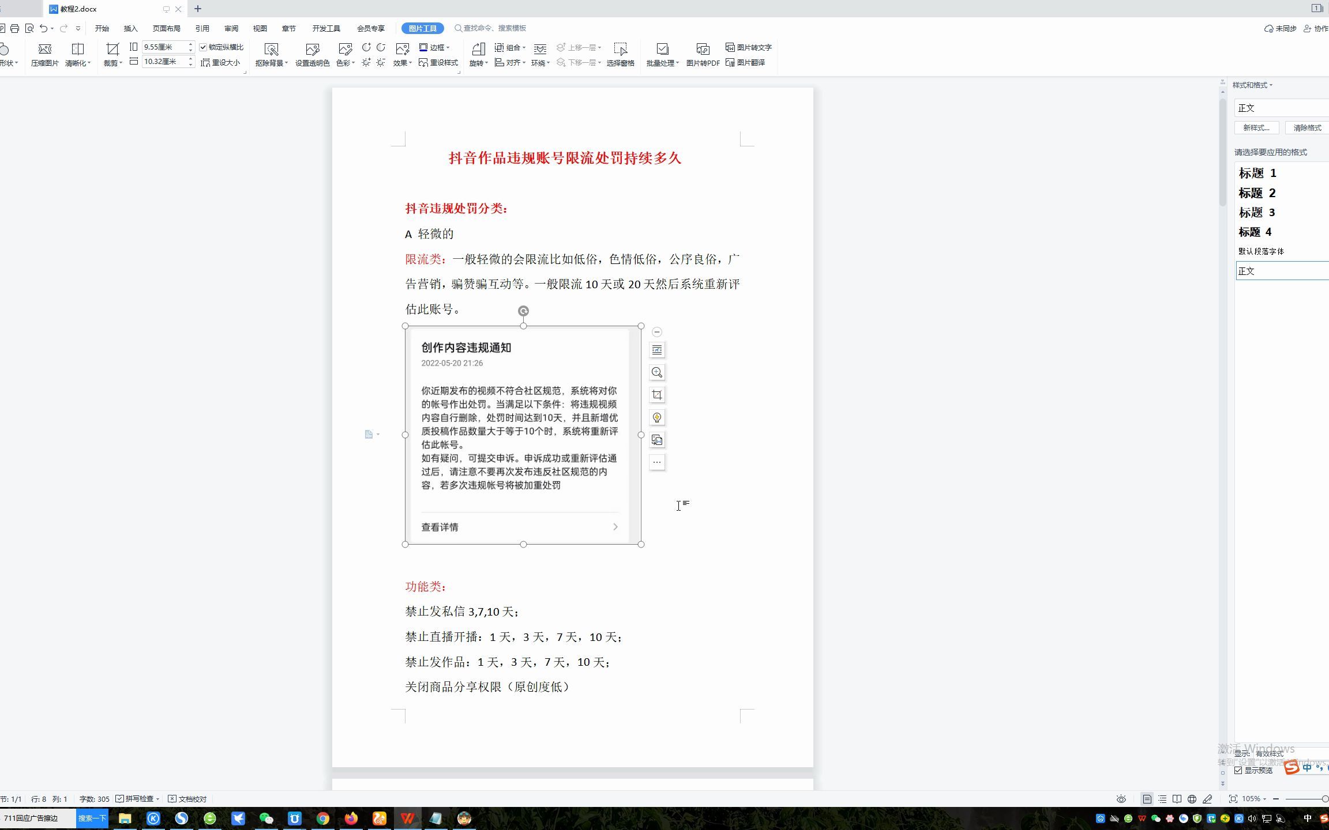The height and width of the screenshot is (830, 1329).
Task: Click the eye protection mode icon
Action: click(x=1121, y=799)
